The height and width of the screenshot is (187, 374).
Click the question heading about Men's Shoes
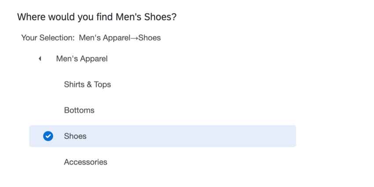(x=97, y=17)
